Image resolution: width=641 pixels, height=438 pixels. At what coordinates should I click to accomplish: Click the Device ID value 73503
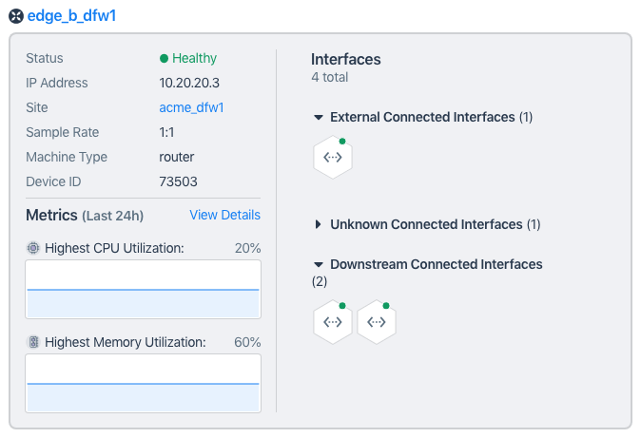(x=178, y=181)
